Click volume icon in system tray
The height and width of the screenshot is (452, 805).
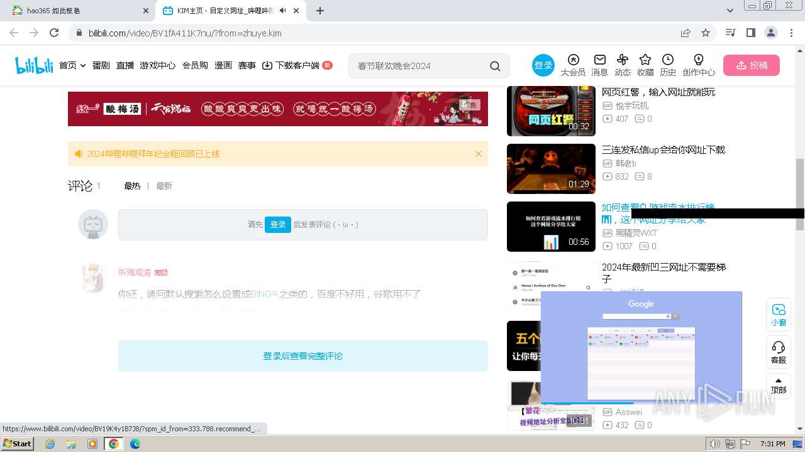click(x=715, y=444)
